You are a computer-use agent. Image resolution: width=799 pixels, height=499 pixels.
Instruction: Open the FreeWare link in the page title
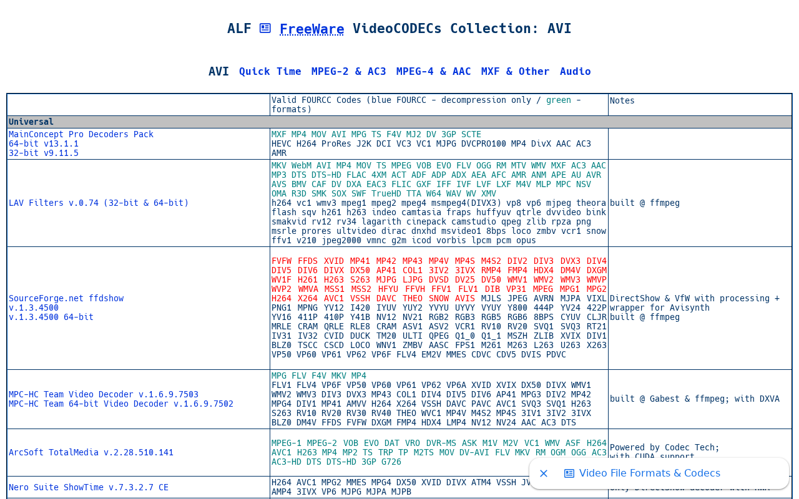[311, 29]
